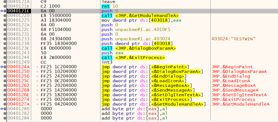278x122 pixels.
Task: Click address 00401238 in the address column
Action: (19, 44)
